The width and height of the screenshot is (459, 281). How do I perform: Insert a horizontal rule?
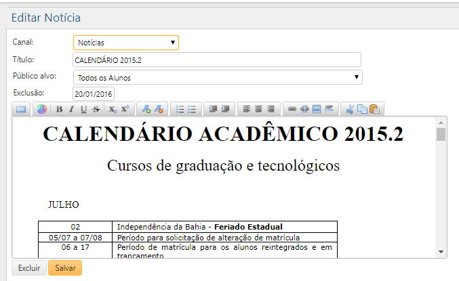tap(329, 108)
